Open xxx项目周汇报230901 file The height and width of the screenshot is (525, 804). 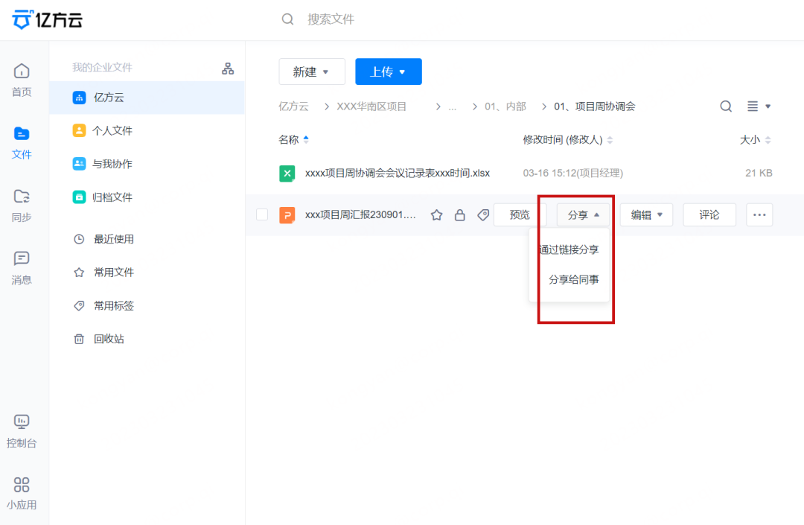[360, 214]
